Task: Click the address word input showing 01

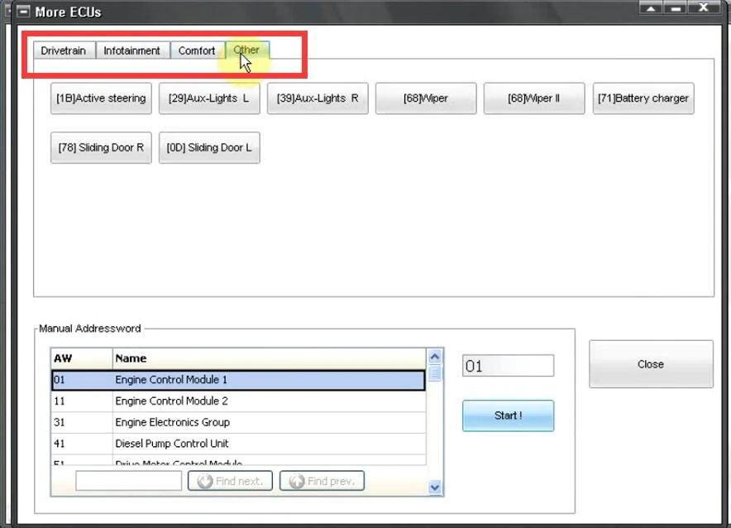Action: (509, 366)
